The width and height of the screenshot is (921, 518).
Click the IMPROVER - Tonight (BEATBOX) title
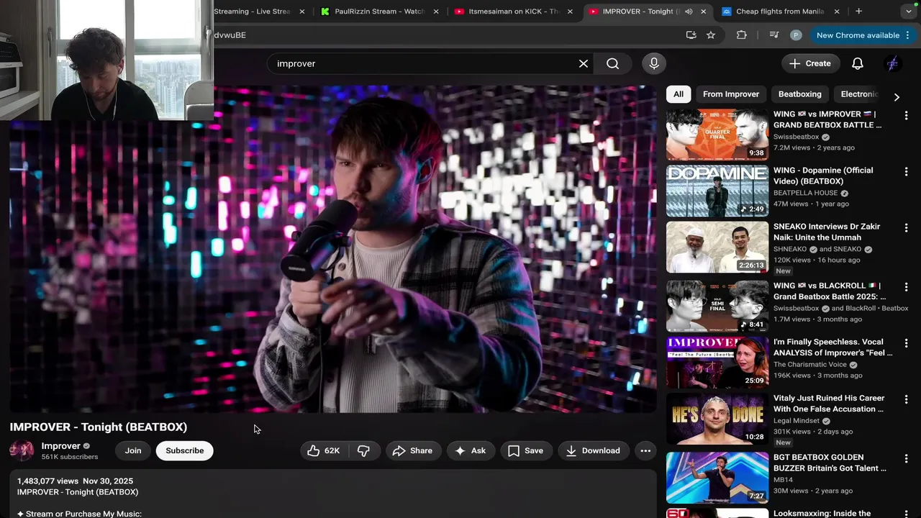pyautogui.click(x=98, y=427)
